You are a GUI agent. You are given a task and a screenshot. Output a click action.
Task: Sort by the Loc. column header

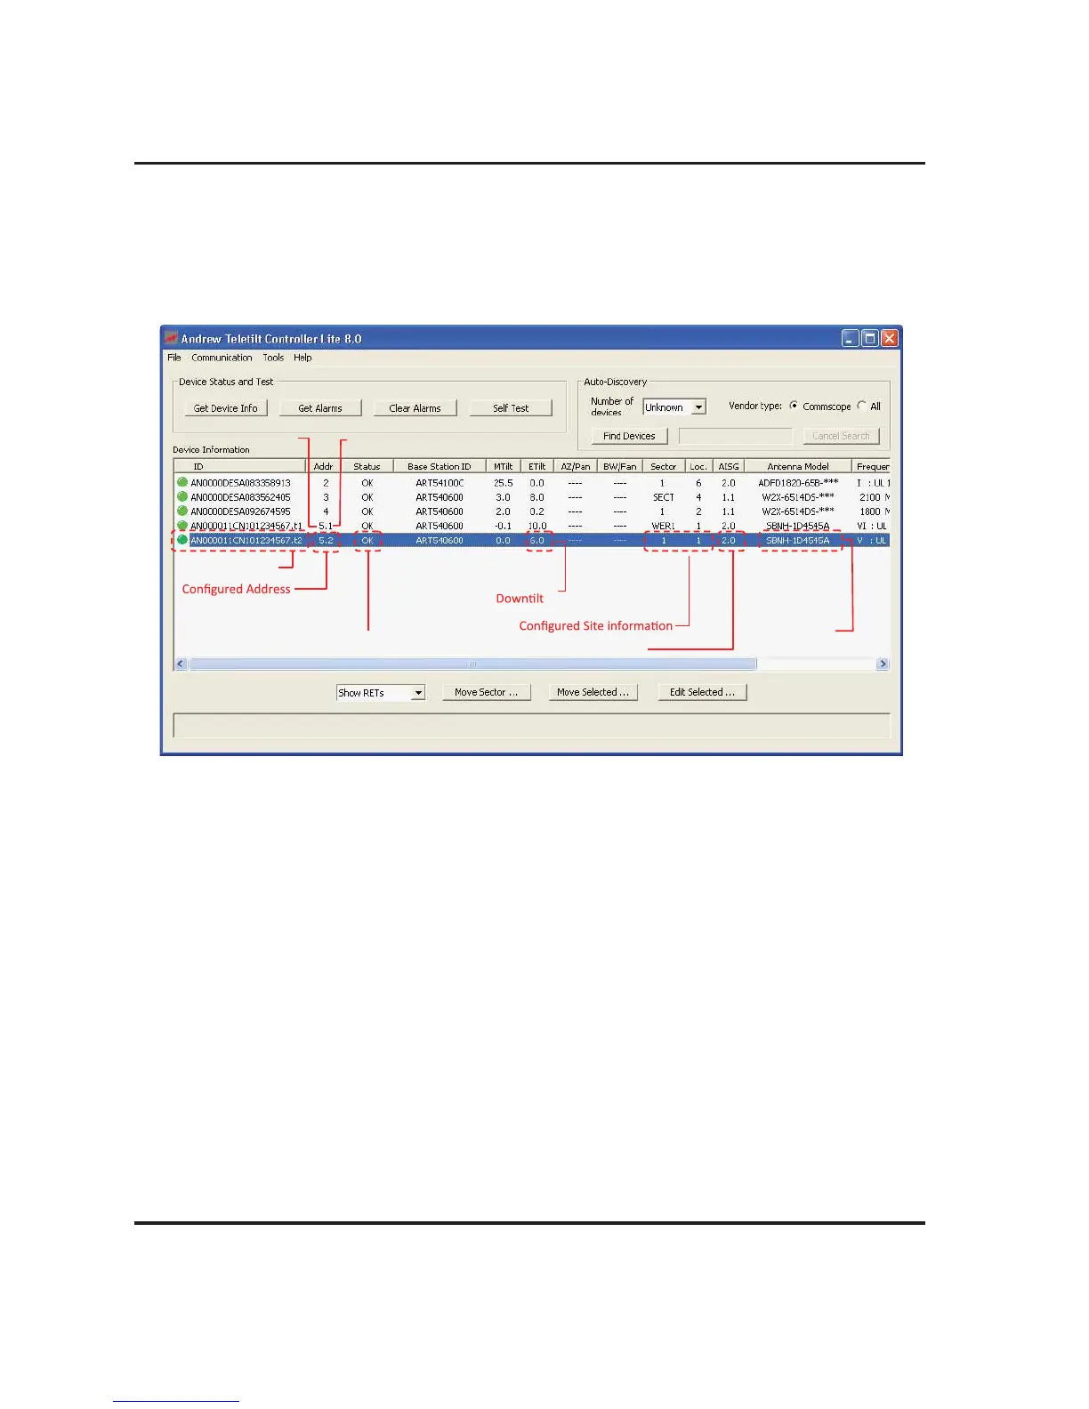pos(698,466)
